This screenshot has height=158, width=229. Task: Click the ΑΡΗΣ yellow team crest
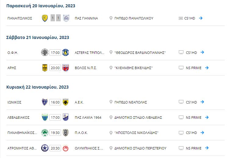coord(45,68)
